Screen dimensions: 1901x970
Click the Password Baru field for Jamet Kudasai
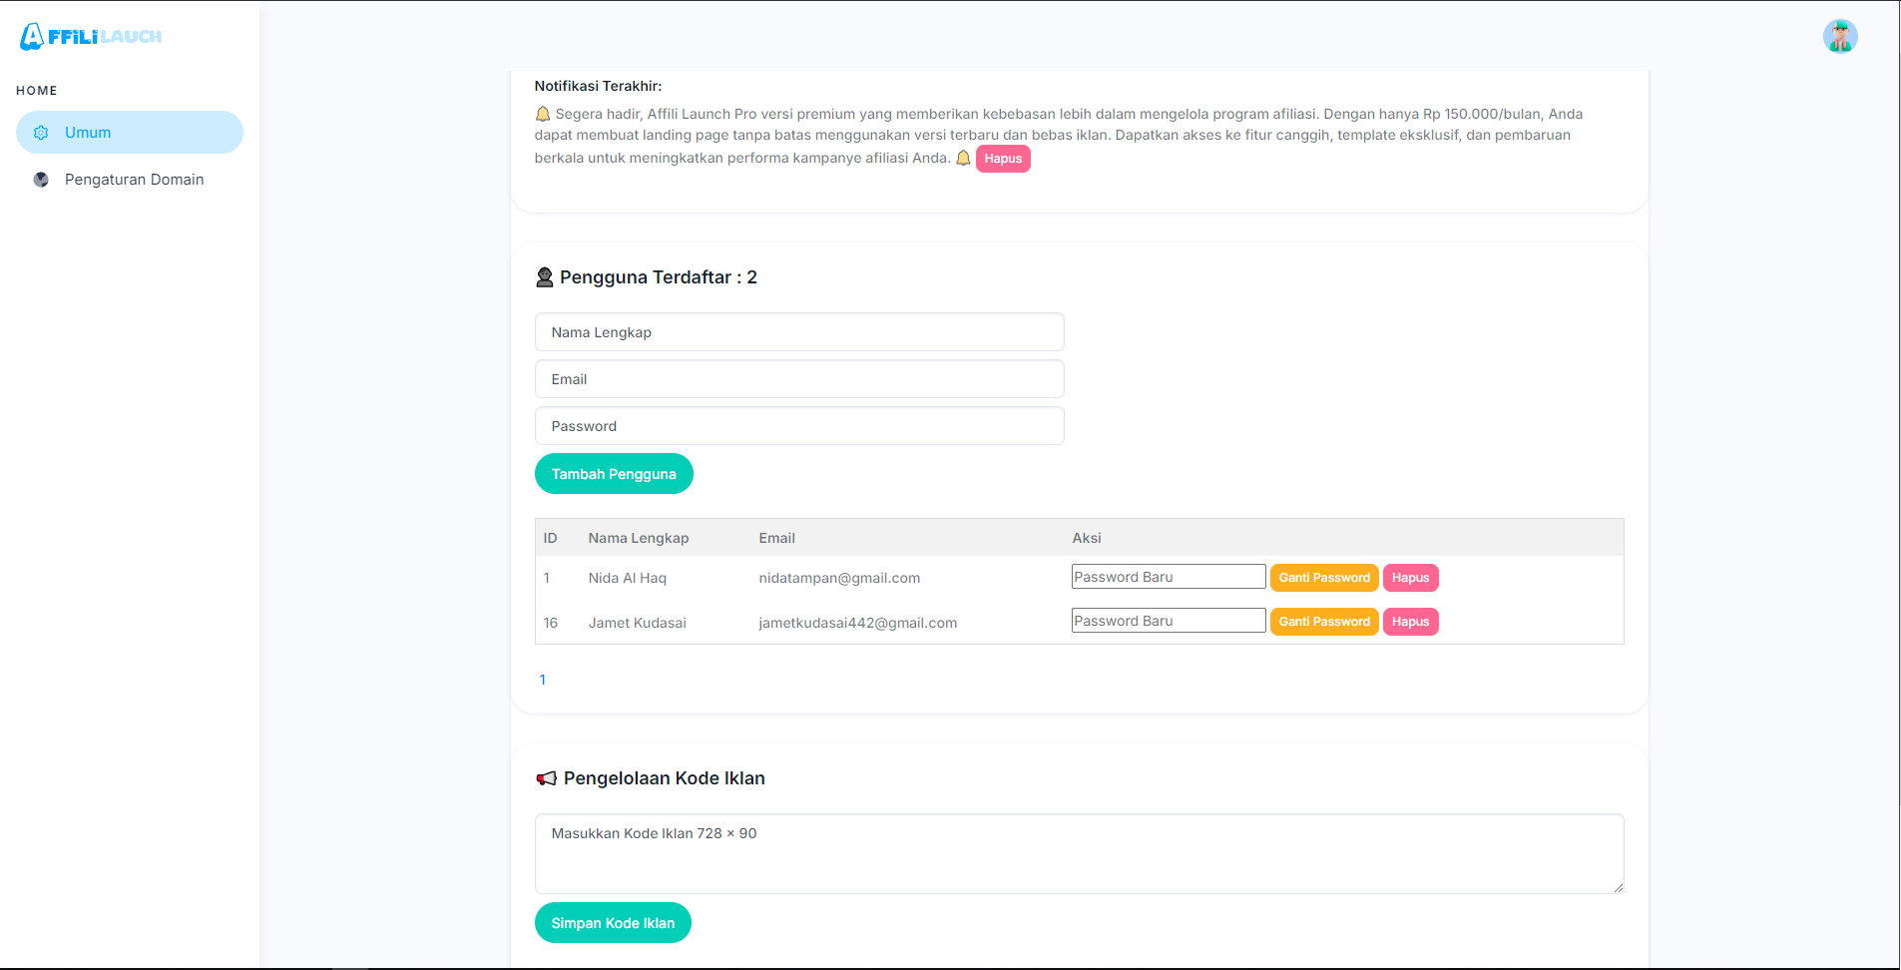(1168, 621)
